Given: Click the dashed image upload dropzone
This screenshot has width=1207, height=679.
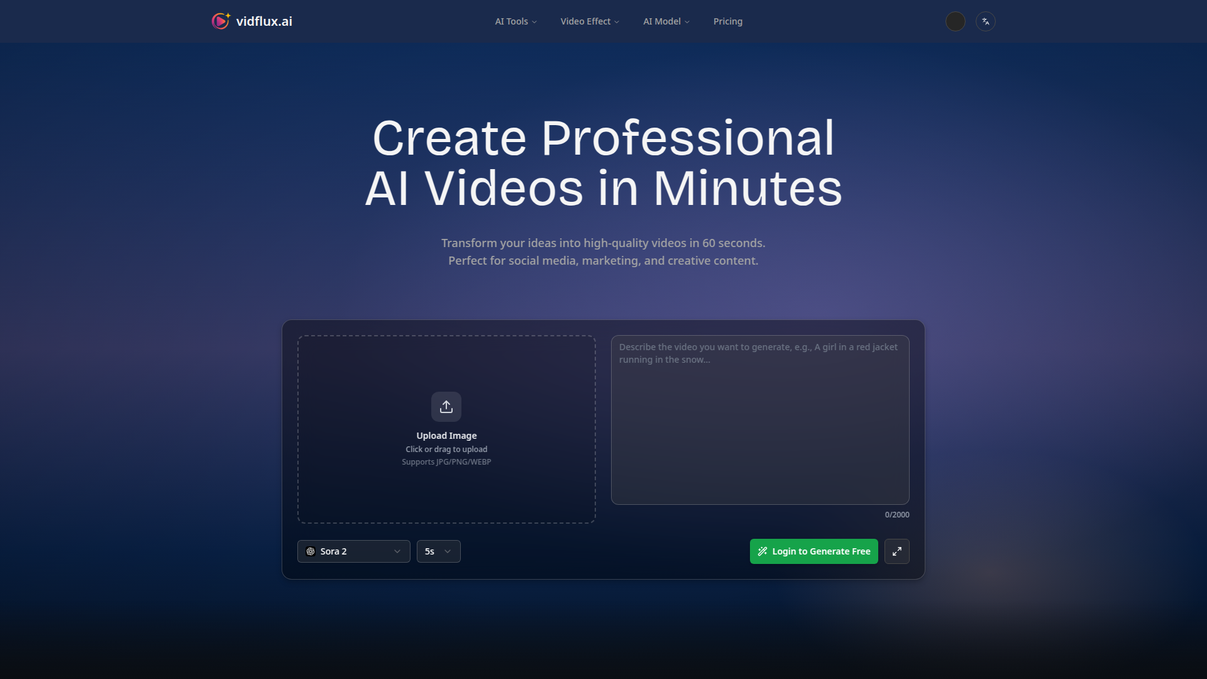Looking at the screenshot, I should [446, 365].
